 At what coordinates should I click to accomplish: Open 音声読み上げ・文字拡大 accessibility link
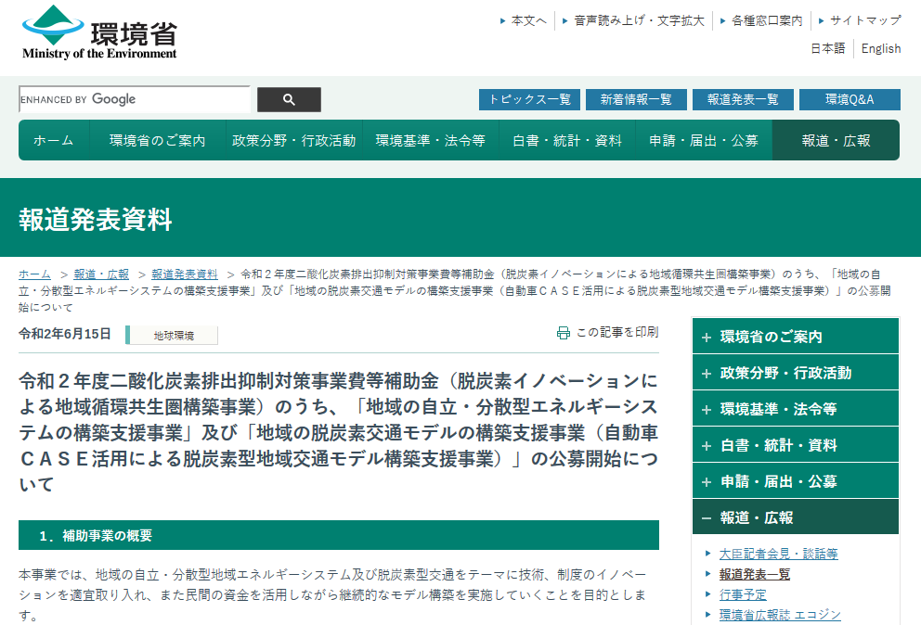(x=639, y=20)
